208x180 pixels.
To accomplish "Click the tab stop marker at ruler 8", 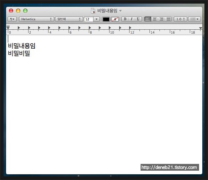I will pyautogui.click(x=90, y=28).
